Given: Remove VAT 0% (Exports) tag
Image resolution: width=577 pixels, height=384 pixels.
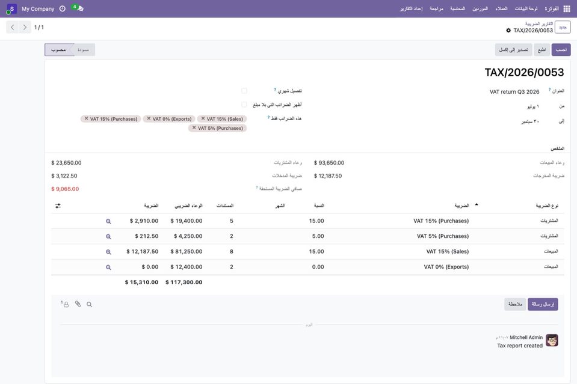Looking at the screenshot, I should (x=149, y=119).
